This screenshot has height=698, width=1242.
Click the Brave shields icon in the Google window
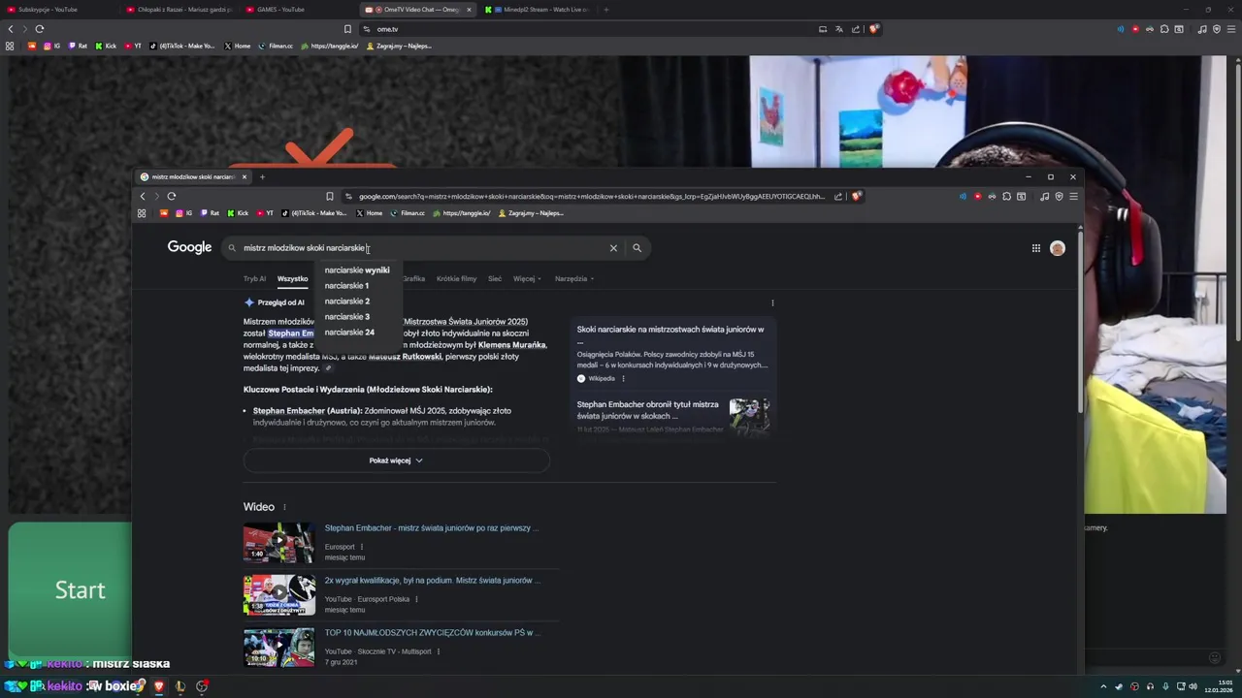[x=856, y=196]
